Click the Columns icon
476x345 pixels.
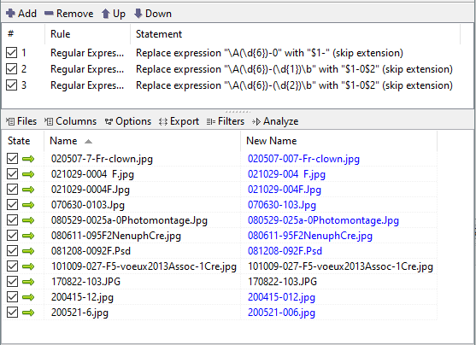tap(49, 121)
